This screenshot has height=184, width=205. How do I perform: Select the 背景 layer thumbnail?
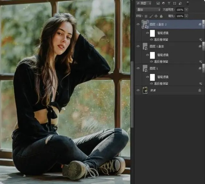pos(145,91)
